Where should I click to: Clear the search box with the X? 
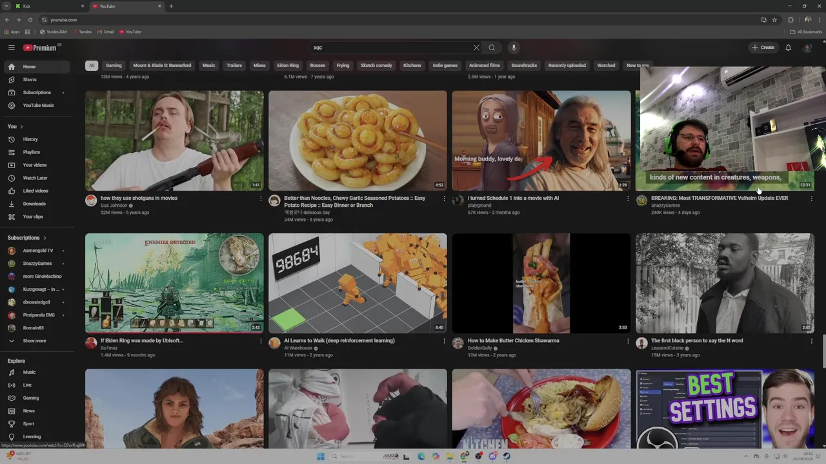coord(476,48)
